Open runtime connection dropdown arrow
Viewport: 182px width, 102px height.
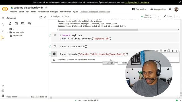pos(158,16)
